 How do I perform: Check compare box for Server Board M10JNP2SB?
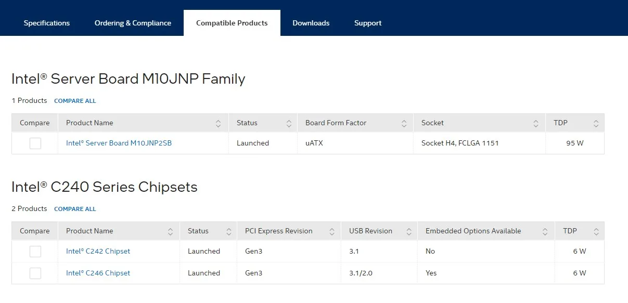35,143
